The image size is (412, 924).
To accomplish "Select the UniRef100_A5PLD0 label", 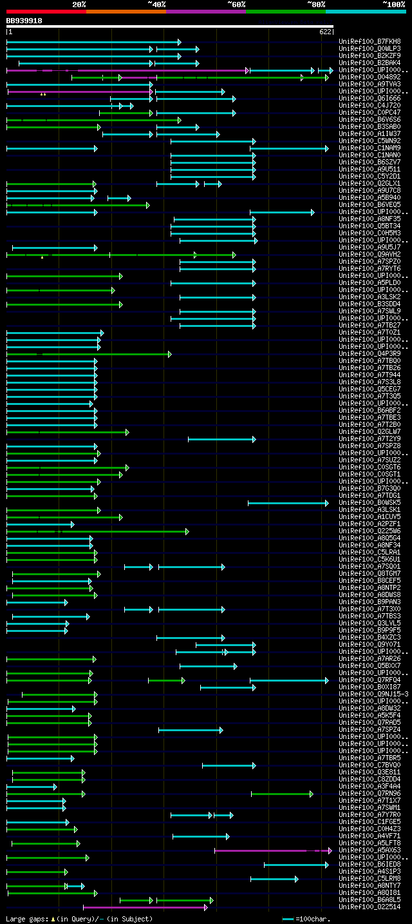I will (x=370, y=283).
